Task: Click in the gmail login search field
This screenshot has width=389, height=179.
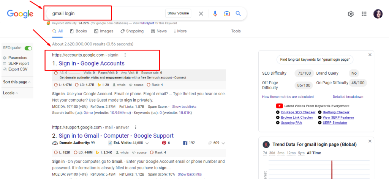Action: (106, 13)
